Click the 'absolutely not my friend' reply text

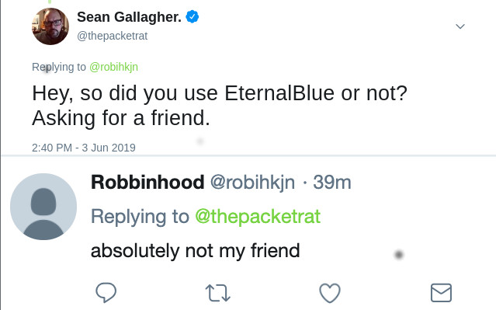195,251
